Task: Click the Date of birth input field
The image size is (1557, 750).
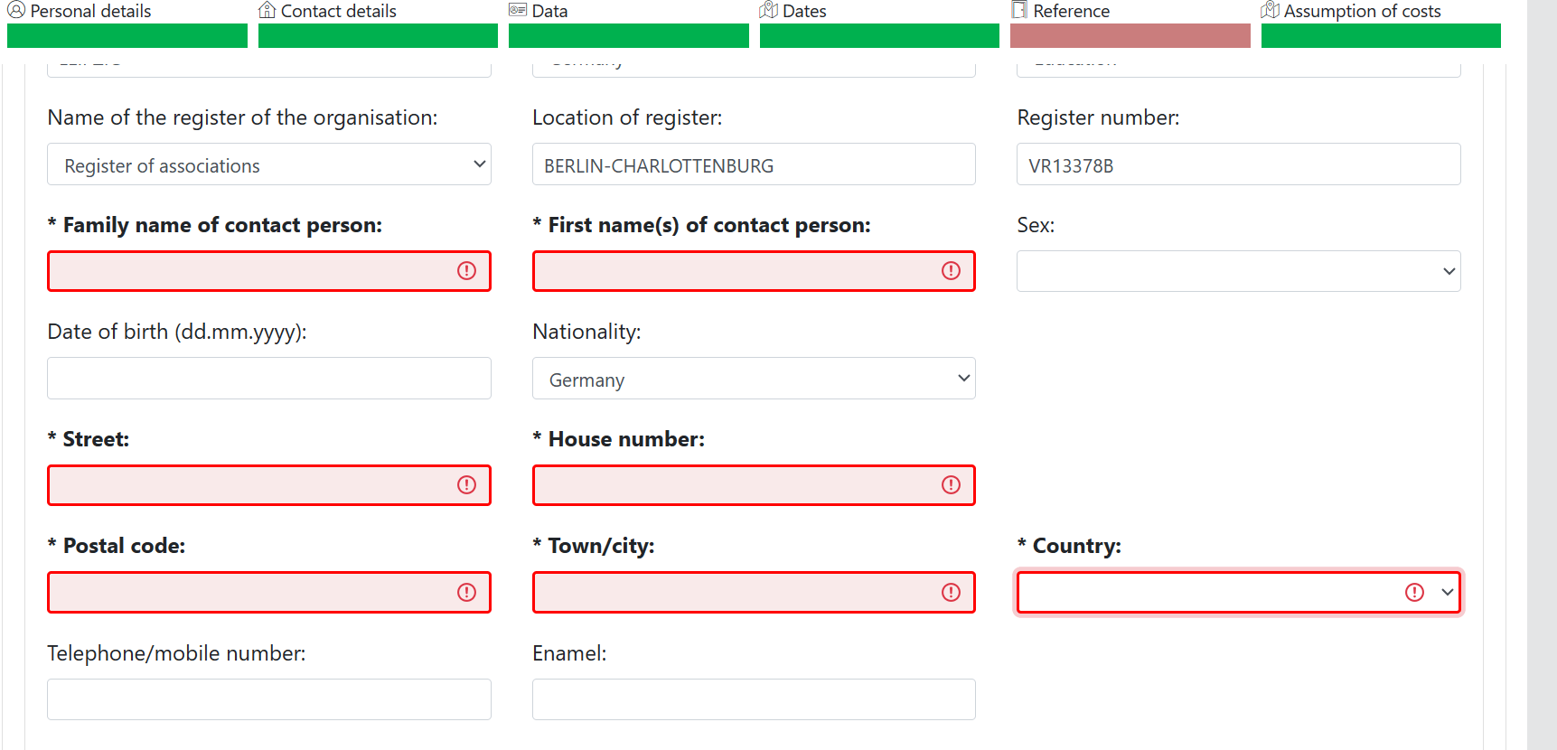Action: (x=268, y=378)
